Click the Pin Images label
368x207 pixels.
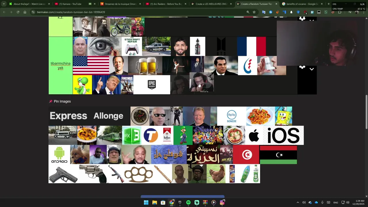click(x=62, y=101)
